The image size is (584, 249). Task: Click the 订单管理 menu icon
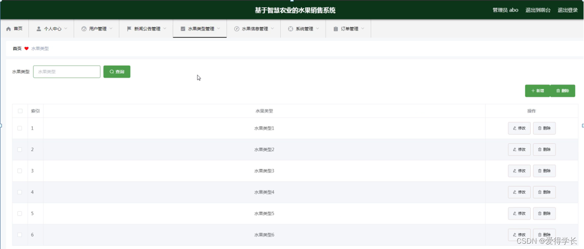pos(335,29)
